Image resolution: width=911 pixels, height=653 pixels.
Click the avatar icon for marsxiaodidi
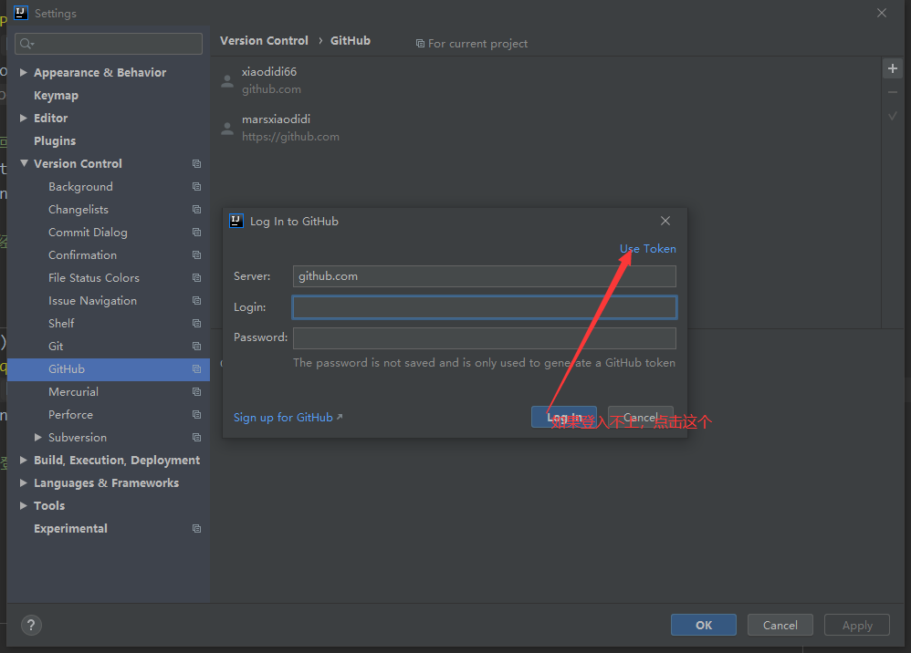click(x=227, y=129)
